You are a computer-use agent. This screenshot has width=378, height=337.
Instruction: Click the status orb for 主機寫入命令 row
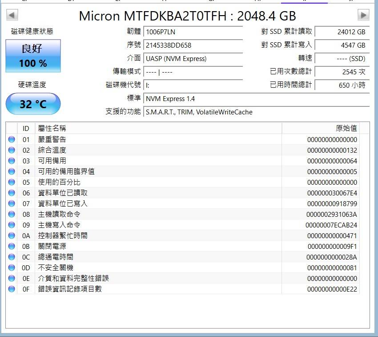(x=12, y=225)
